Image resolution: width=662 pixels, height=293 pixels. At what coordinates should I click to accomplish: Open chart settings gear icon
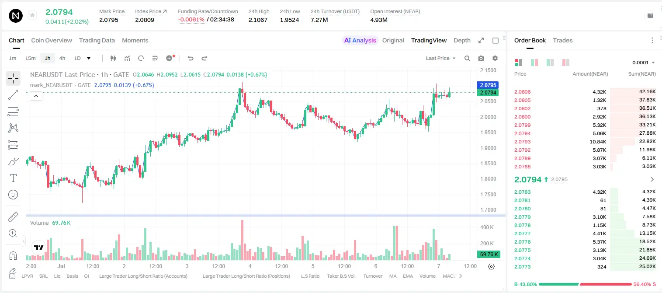click(x=495, y=58)
